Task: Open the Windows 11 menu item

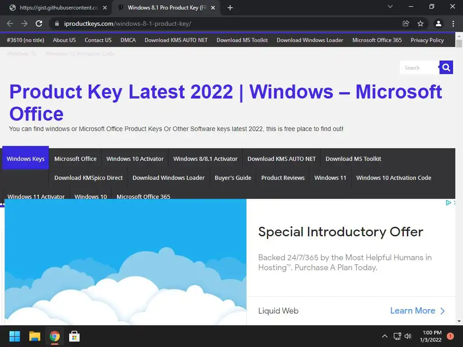Action: pos(330,178)
